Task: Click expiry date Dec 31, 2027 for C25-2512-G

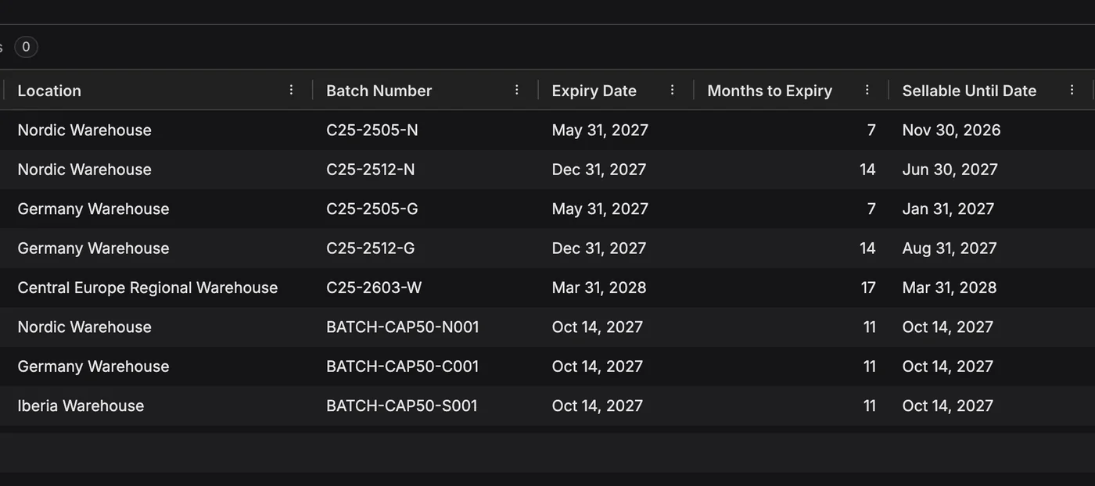Action: click(x=599, y=248)
